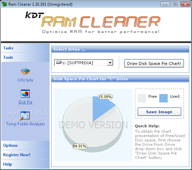Minimize the Ram Cleaner window

tap(165, 4)
